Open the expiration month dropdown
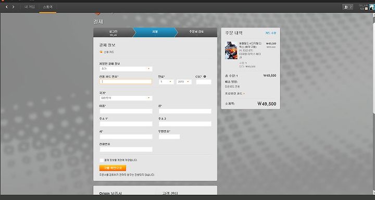This screenshot has width=375, height=200. point(166,82)
